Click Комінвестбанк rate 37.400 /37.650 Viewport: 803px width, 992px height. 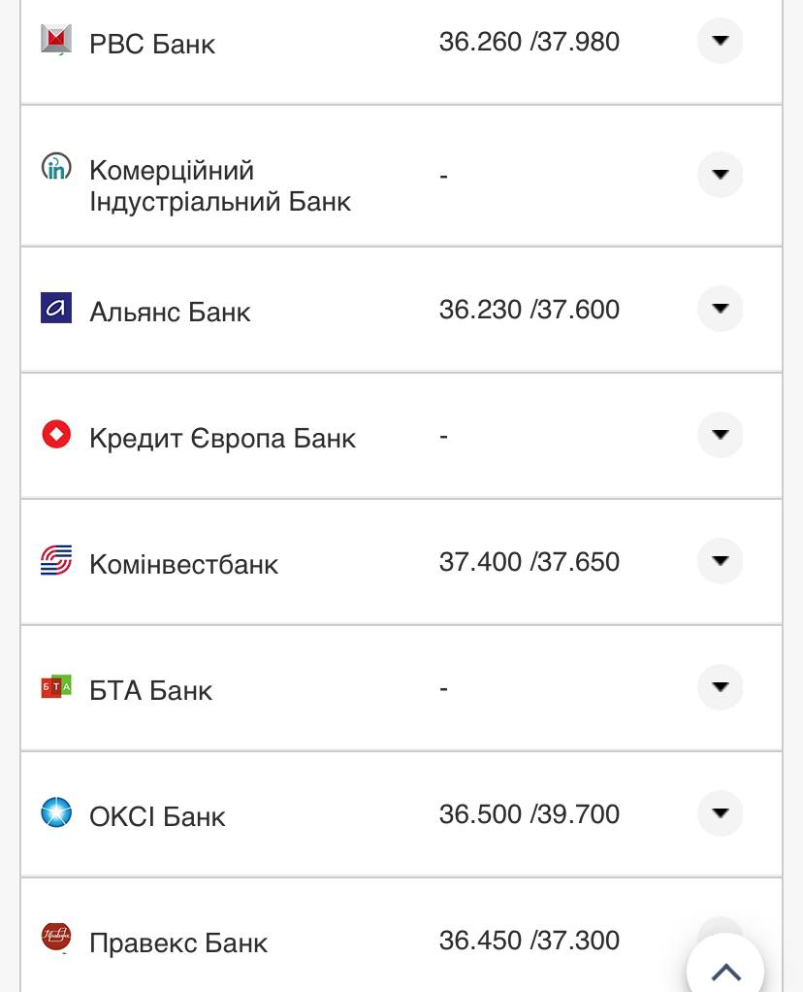[x=529, y=562]
